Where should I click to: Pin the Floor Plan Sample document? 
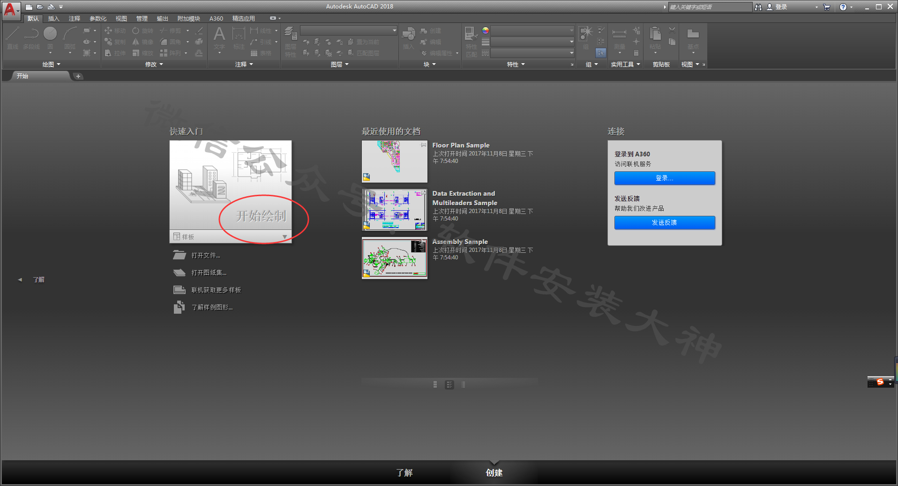click(x=424, y=145)
